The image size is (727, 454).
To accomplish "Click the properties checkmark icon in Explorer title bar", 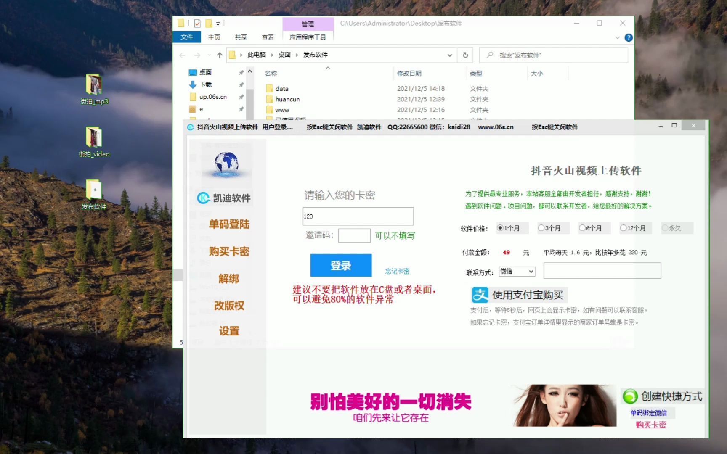I will [197, 24].
